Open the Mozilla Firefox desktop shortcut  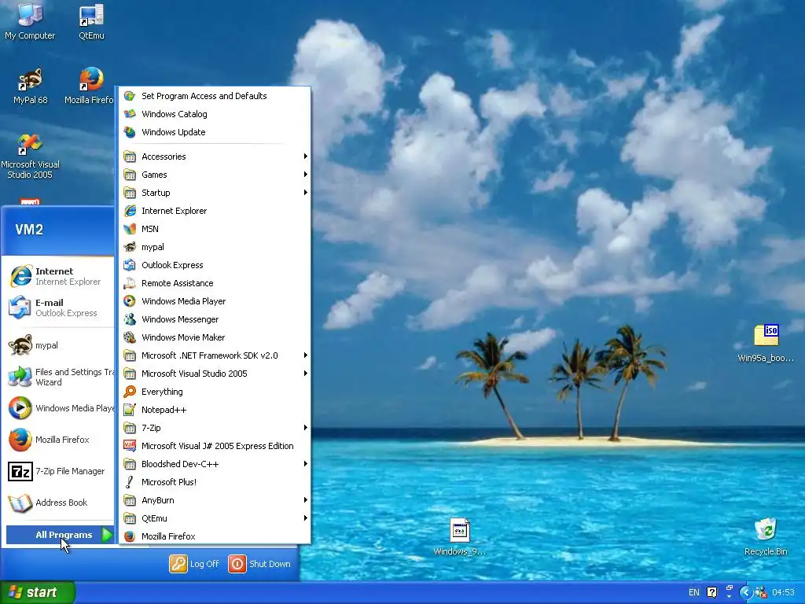[89, 85]
